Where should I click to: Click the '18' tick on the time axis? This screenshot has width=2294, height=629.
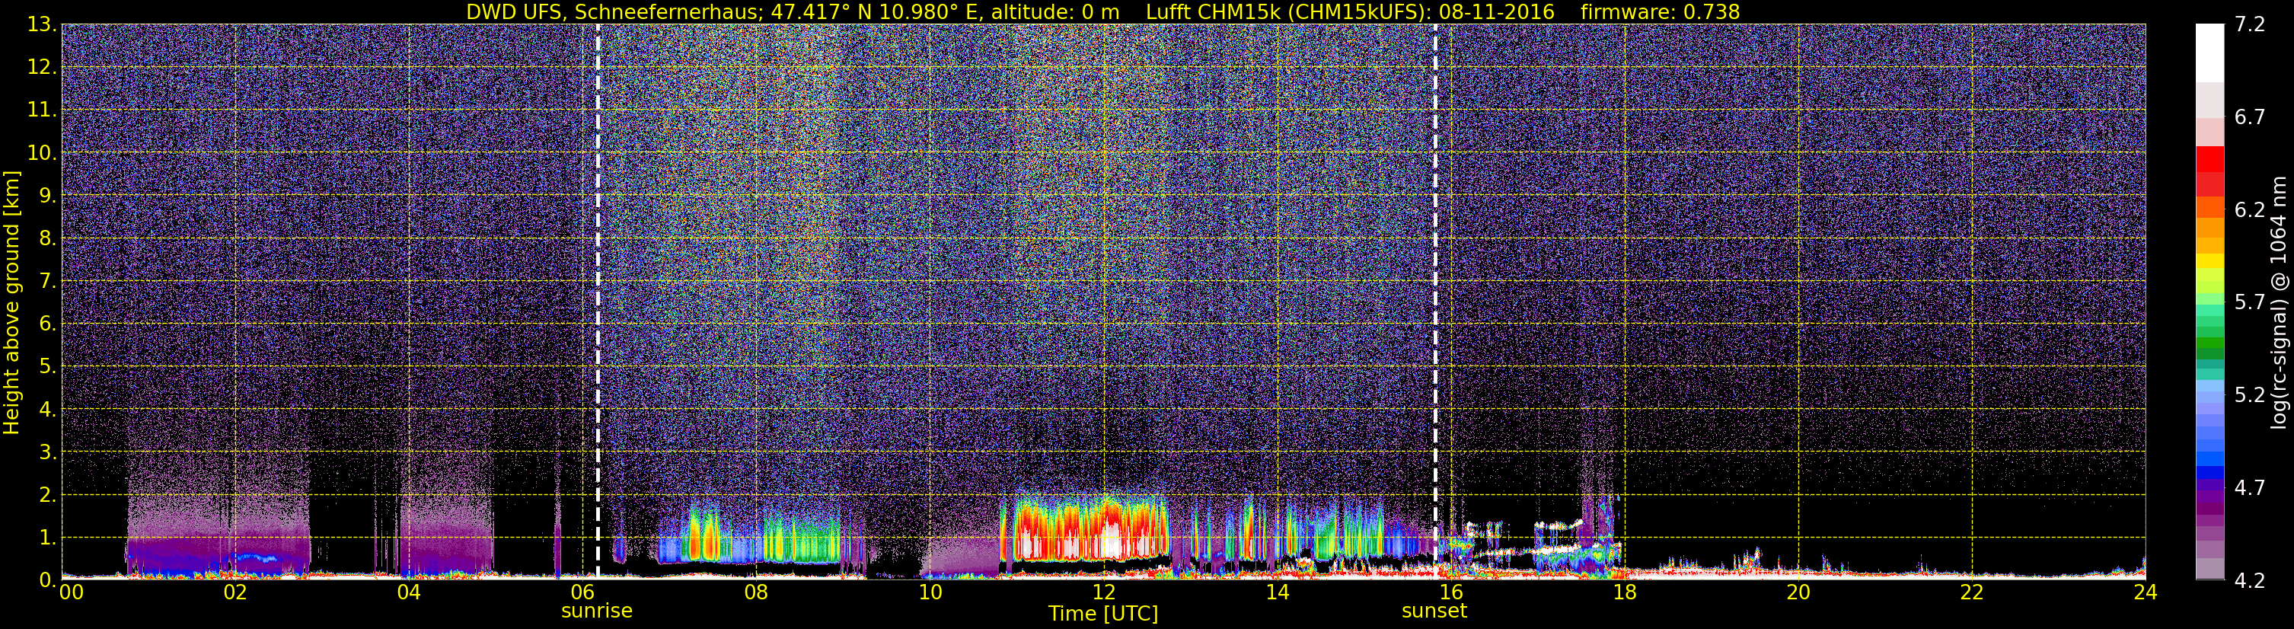tap(1624, 592)
